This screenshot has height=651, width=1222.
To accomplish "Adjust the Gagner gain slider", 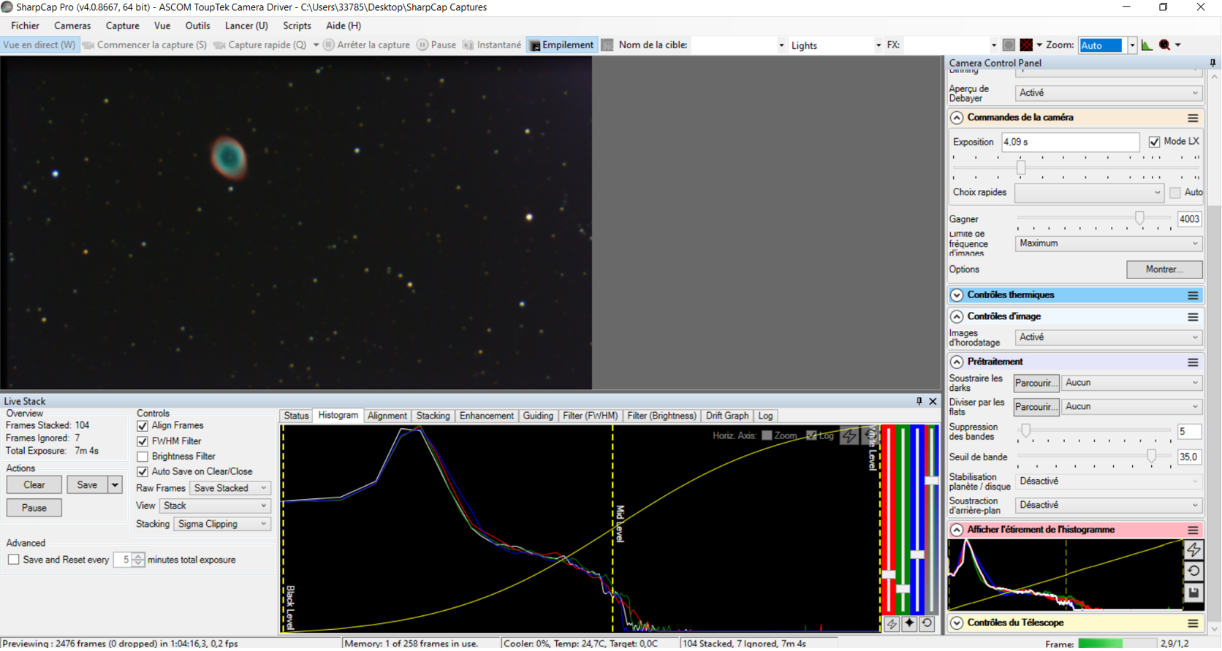I will click(1139, 218).
